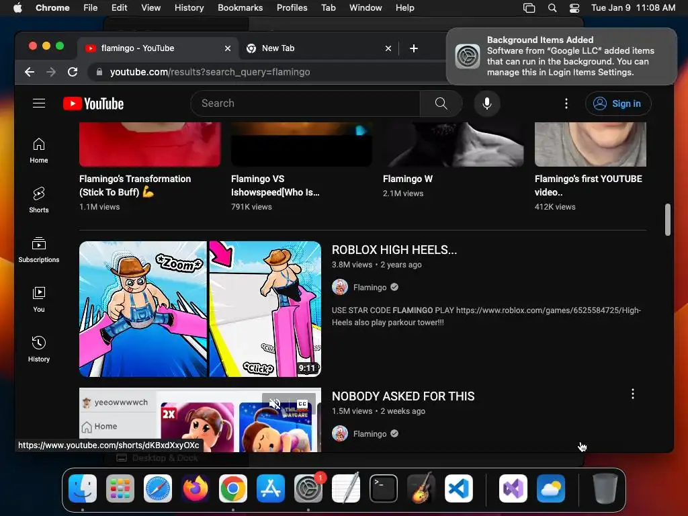Launch Firefox from the Dock
This screenshot has height=516, width=688.
pyautogui.click(x=196, y=488)
